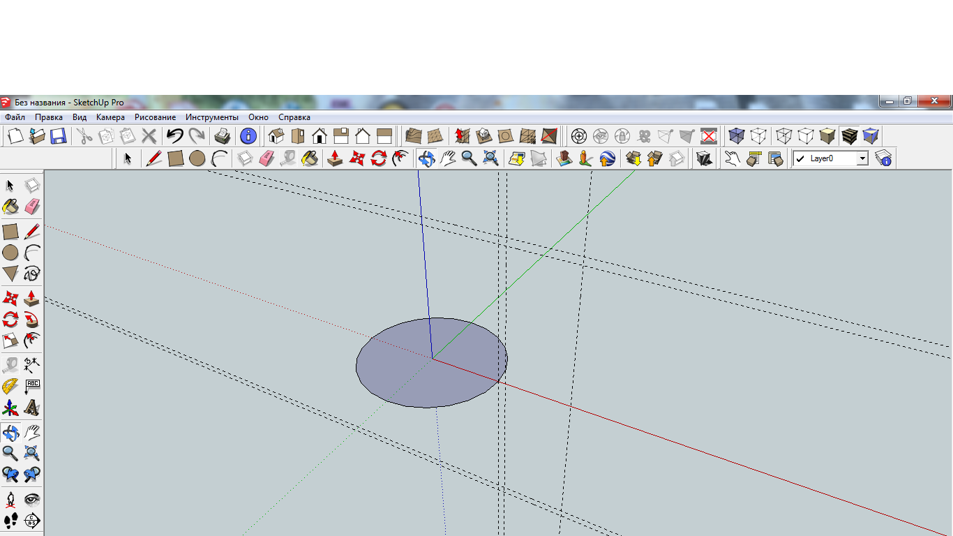Activate the Walk tool footprints icon
The image size is (953, 536).
[x=10, y=520]
